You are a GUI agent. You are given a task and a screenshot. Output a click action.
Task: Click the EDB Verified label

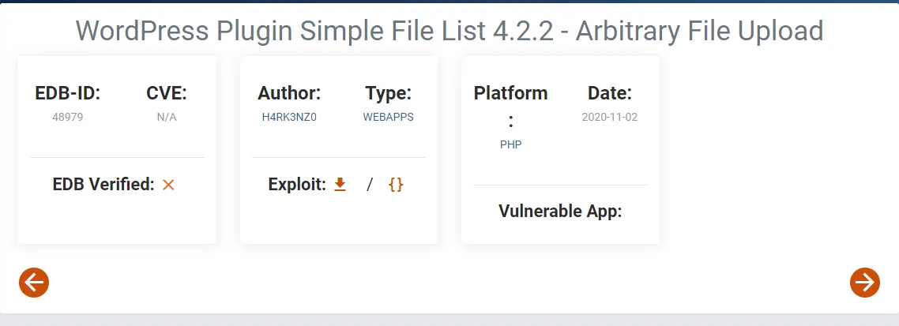pos(103,185)
